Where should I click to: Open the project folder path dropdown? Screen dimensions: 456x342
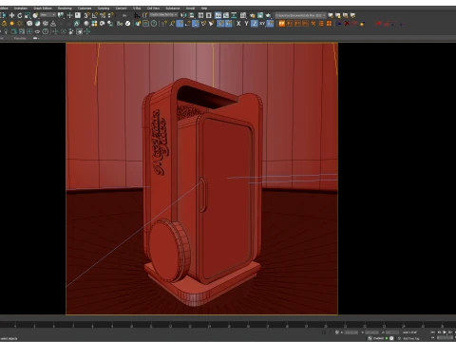click(300, 15)
